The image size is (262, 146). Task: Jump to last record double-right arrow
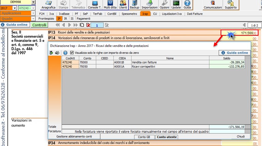pos(75,25)
